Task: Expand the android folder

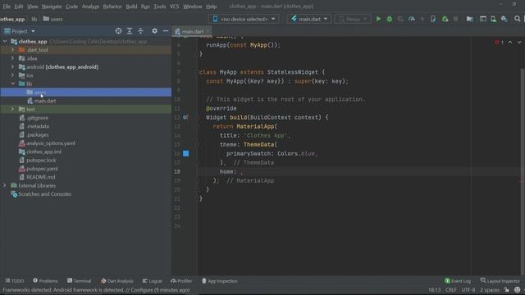Action: tap(13, 67)
